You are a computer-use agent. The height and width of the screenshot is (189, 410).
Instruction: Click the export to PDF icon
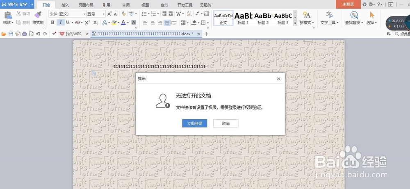18,34
